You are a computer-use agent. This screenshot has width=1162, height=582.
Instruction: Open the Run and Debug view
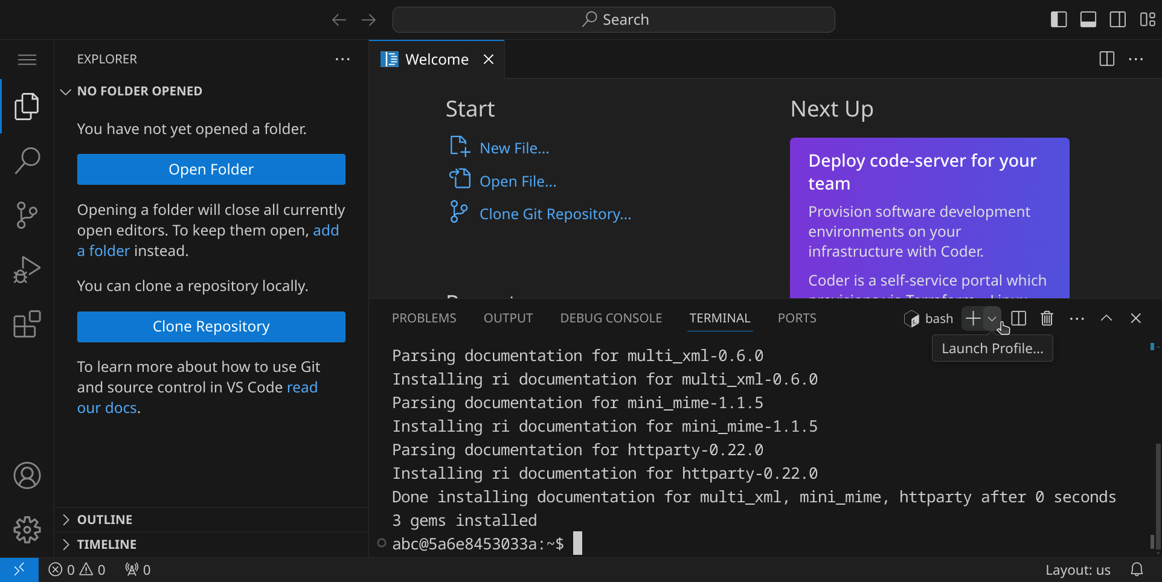click(27, 269)
